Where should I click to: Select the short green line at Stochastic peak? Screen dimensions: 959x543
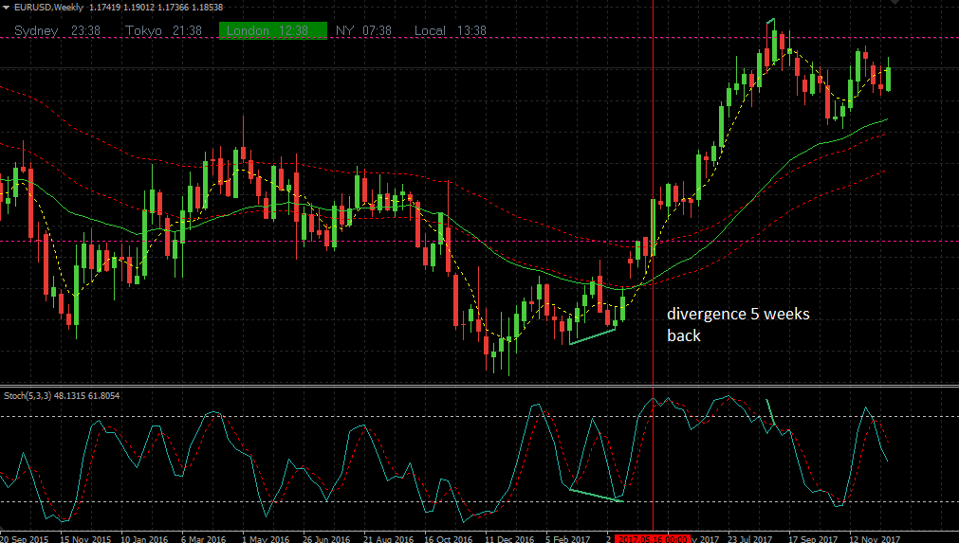[x=771, y=411]
